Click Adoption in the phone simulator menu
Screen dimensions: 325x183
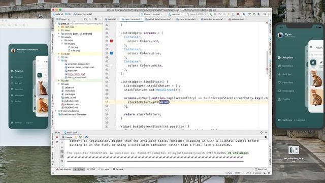[x=287, y=57]
